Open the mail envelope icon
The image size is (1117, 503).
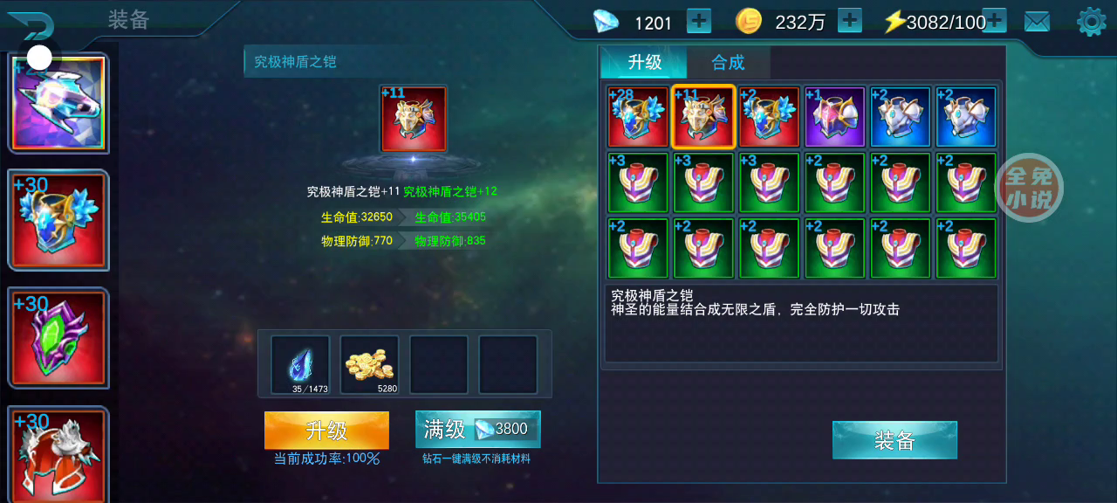click(1037, 22)
